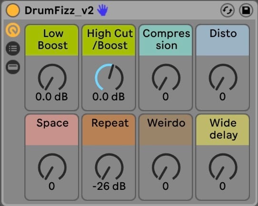
Task: Click the 0 value under Weirdo
Action: 166,186
